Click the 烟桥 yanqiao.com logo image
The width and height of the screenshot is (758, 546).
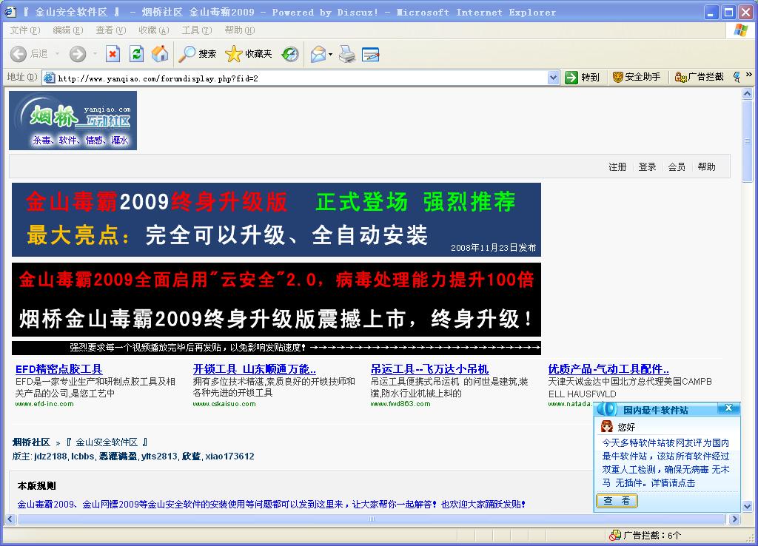[x=73, y=121]
